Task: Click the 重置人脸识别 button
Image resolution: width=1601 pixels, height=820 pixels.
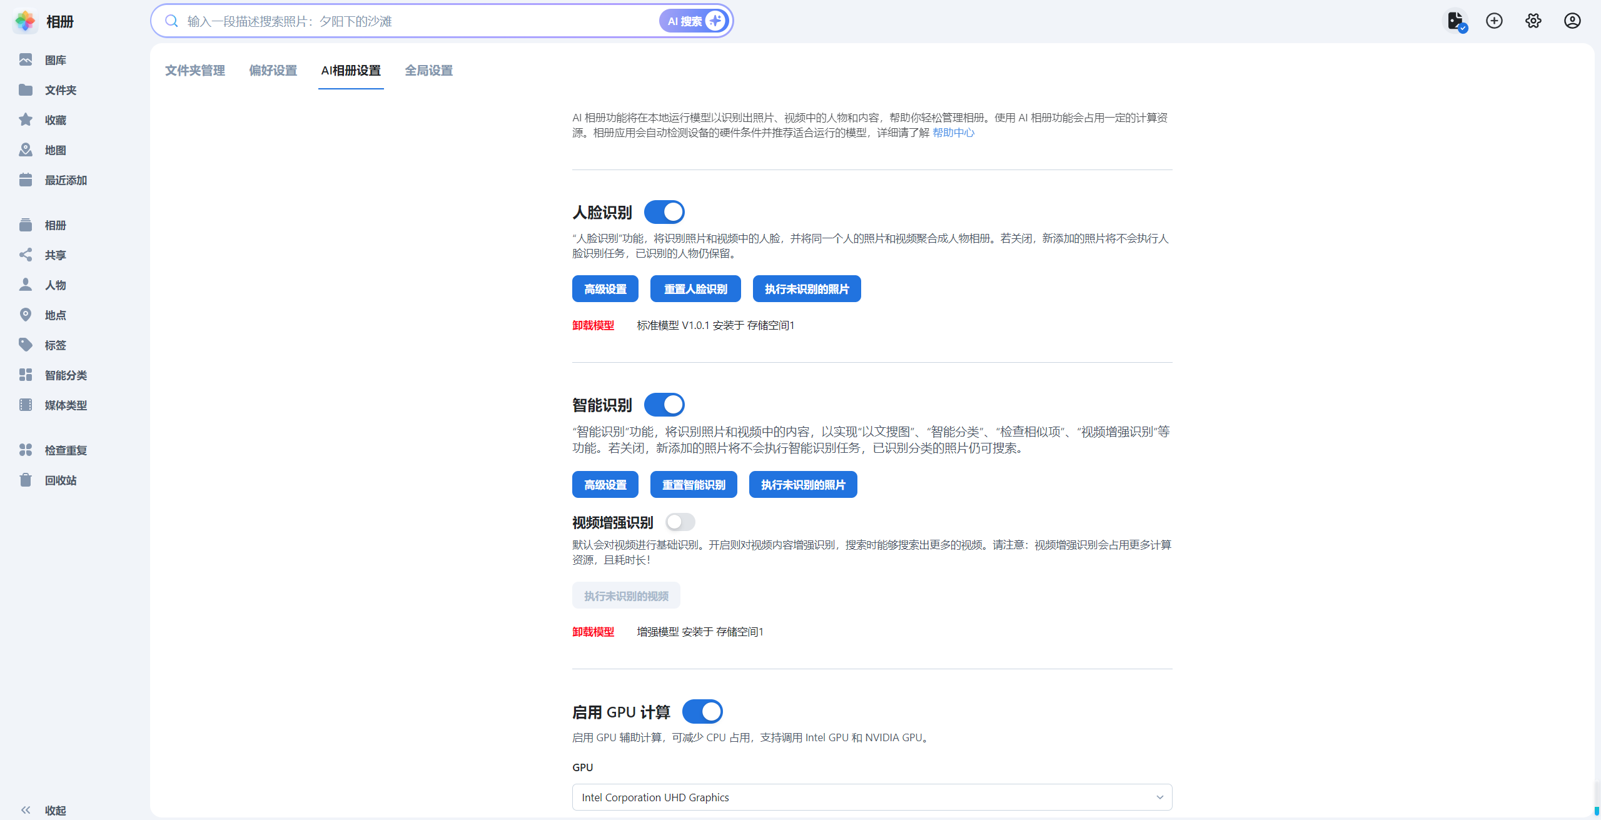Action: tap(695, 289)
